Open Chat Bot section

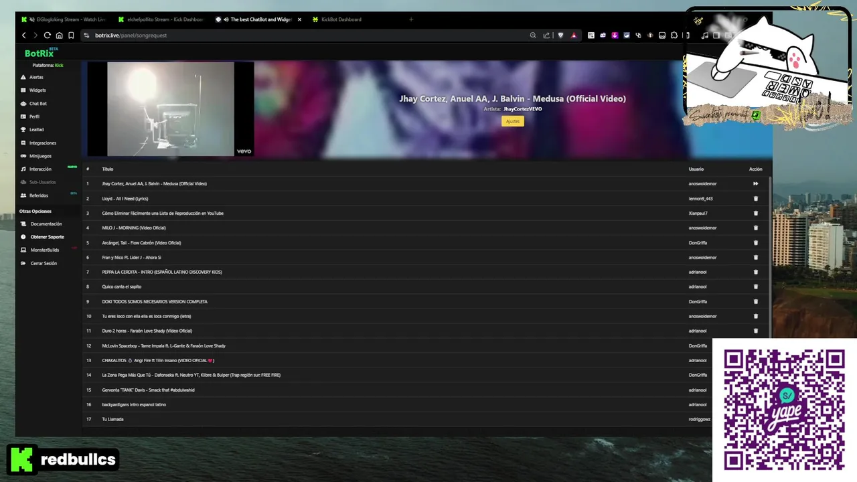pyautogui.click(x=38, y=104)
